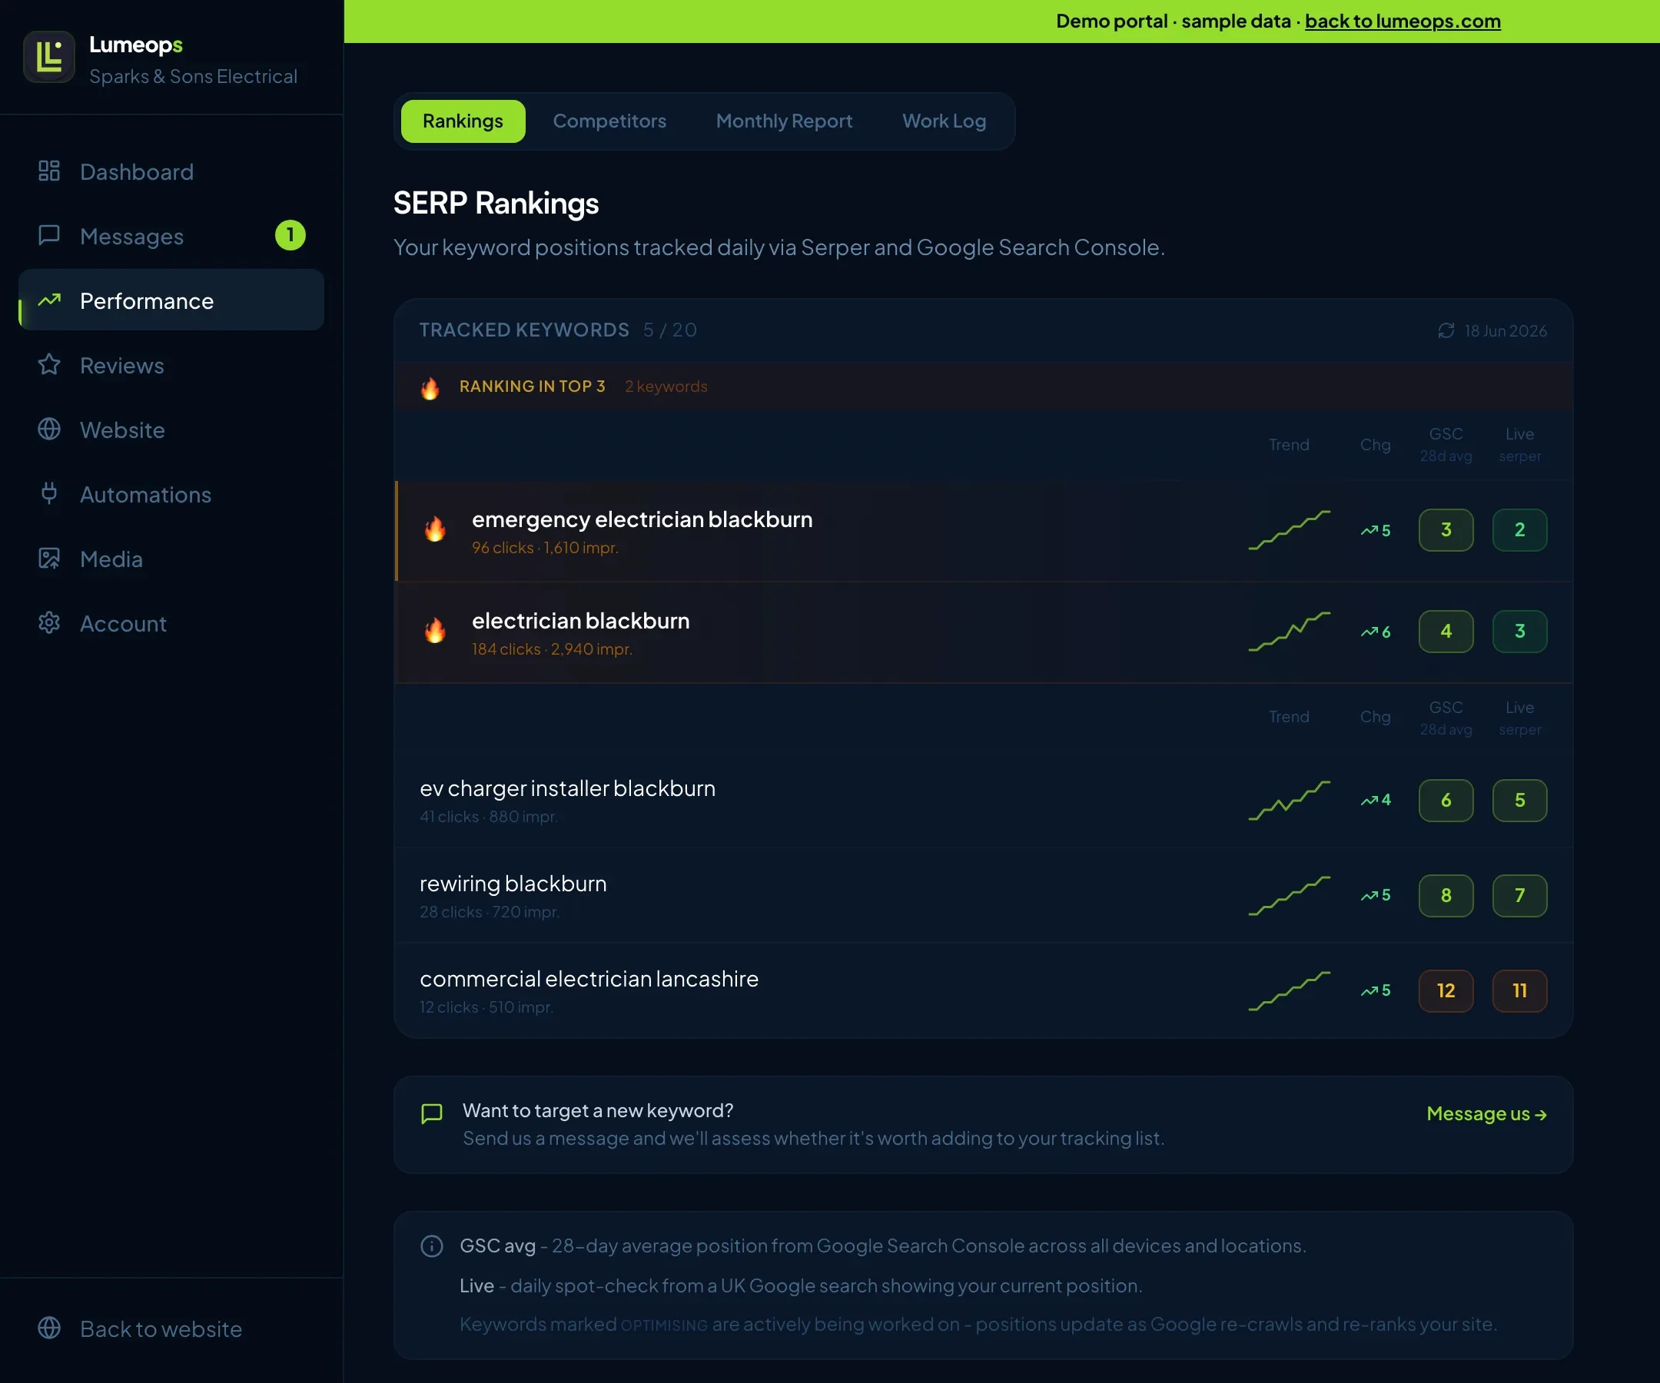Click GSC badge 8 for rewiring blackburn
Screen dimensions: 1660x1383
1446,894
